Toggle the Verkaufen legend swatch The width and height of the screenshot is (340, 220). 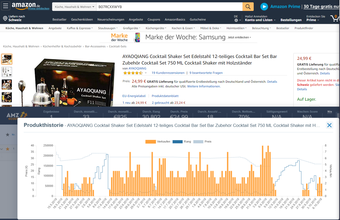pos(151,142)
